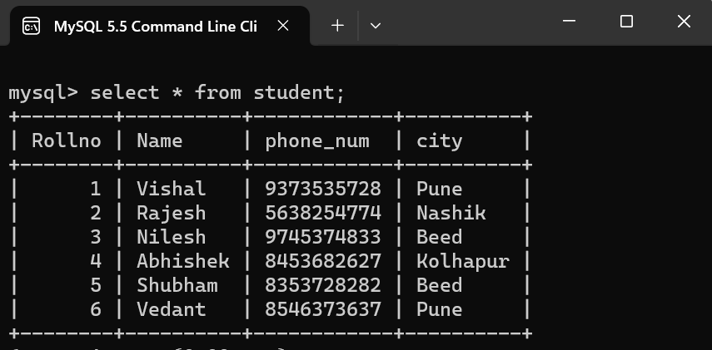
Task: Close the MySQL Command Line tab
Action: 283,26
